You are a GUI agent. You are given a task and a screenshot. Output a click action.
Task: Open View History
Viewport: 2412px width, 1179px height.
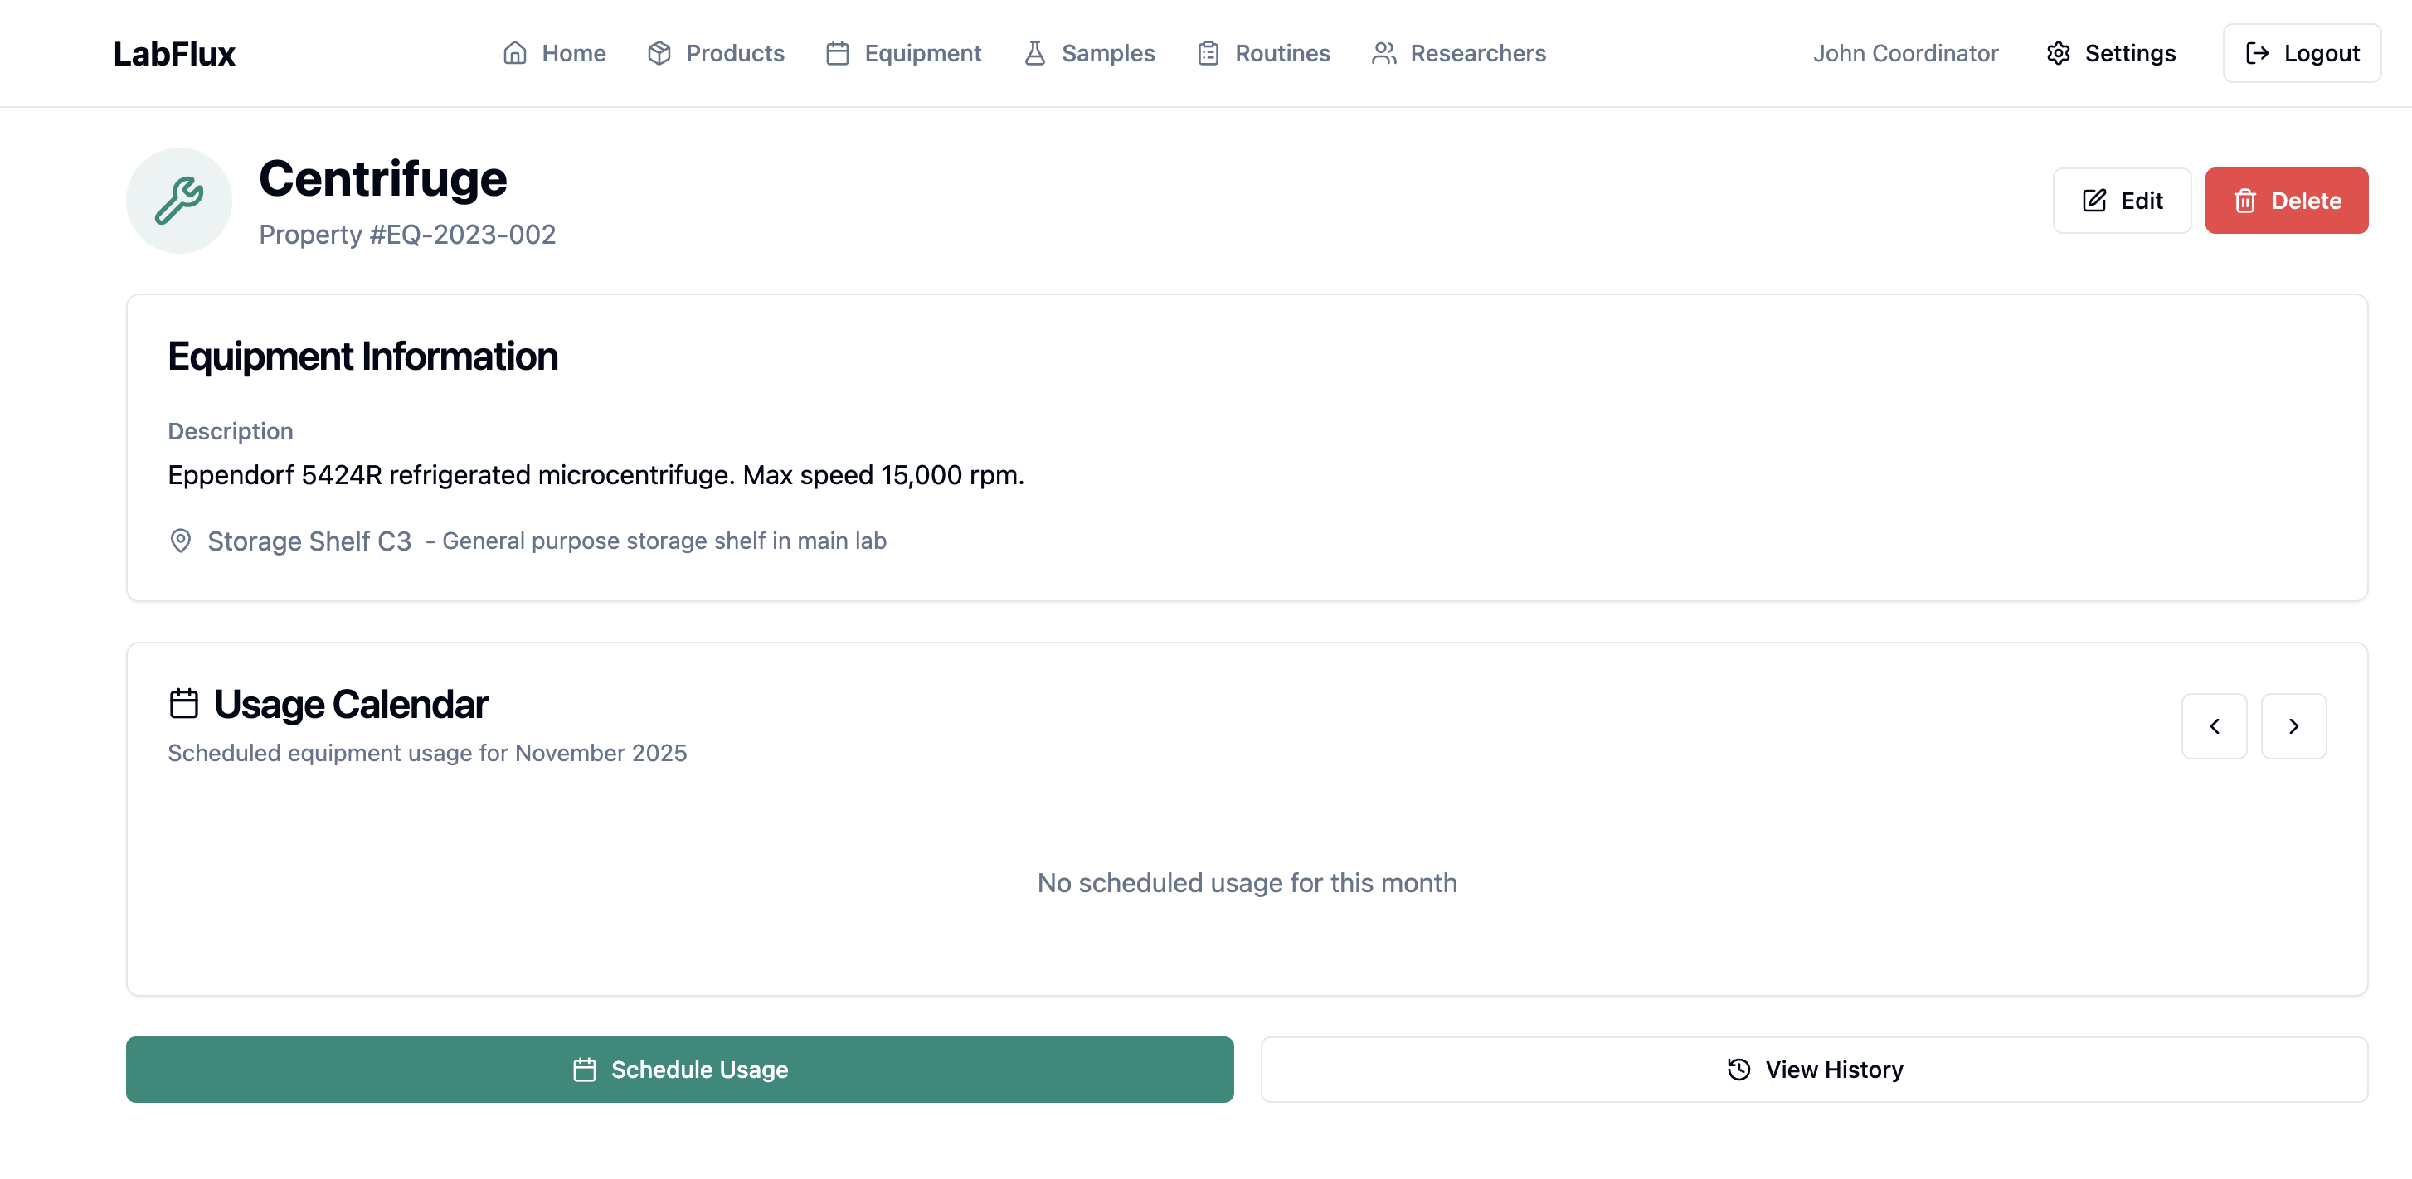(1814, 1070)
